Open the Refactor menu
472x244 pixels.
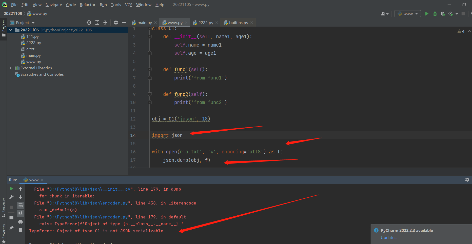coord(87,5)
